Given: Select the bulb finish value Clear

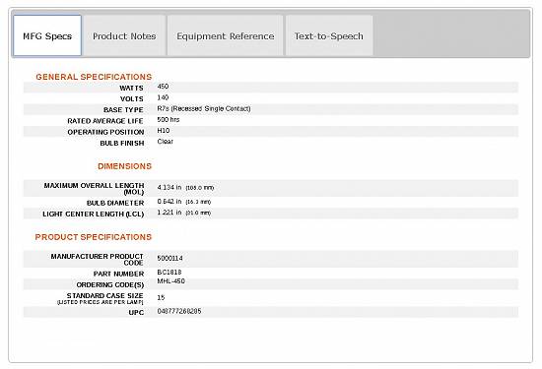Looking at the screenshot, I should click(166, 141).
